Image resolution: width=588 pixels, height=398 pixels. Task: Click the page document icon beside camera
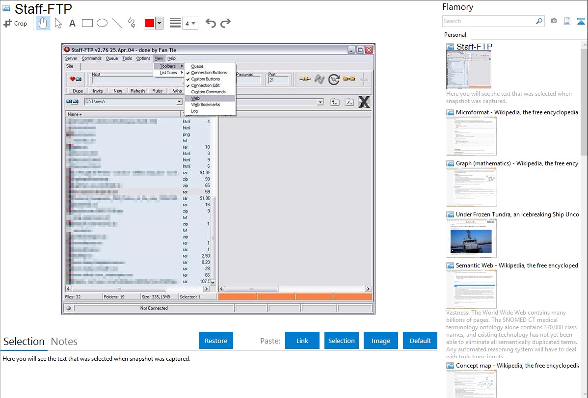coord(567,21)
